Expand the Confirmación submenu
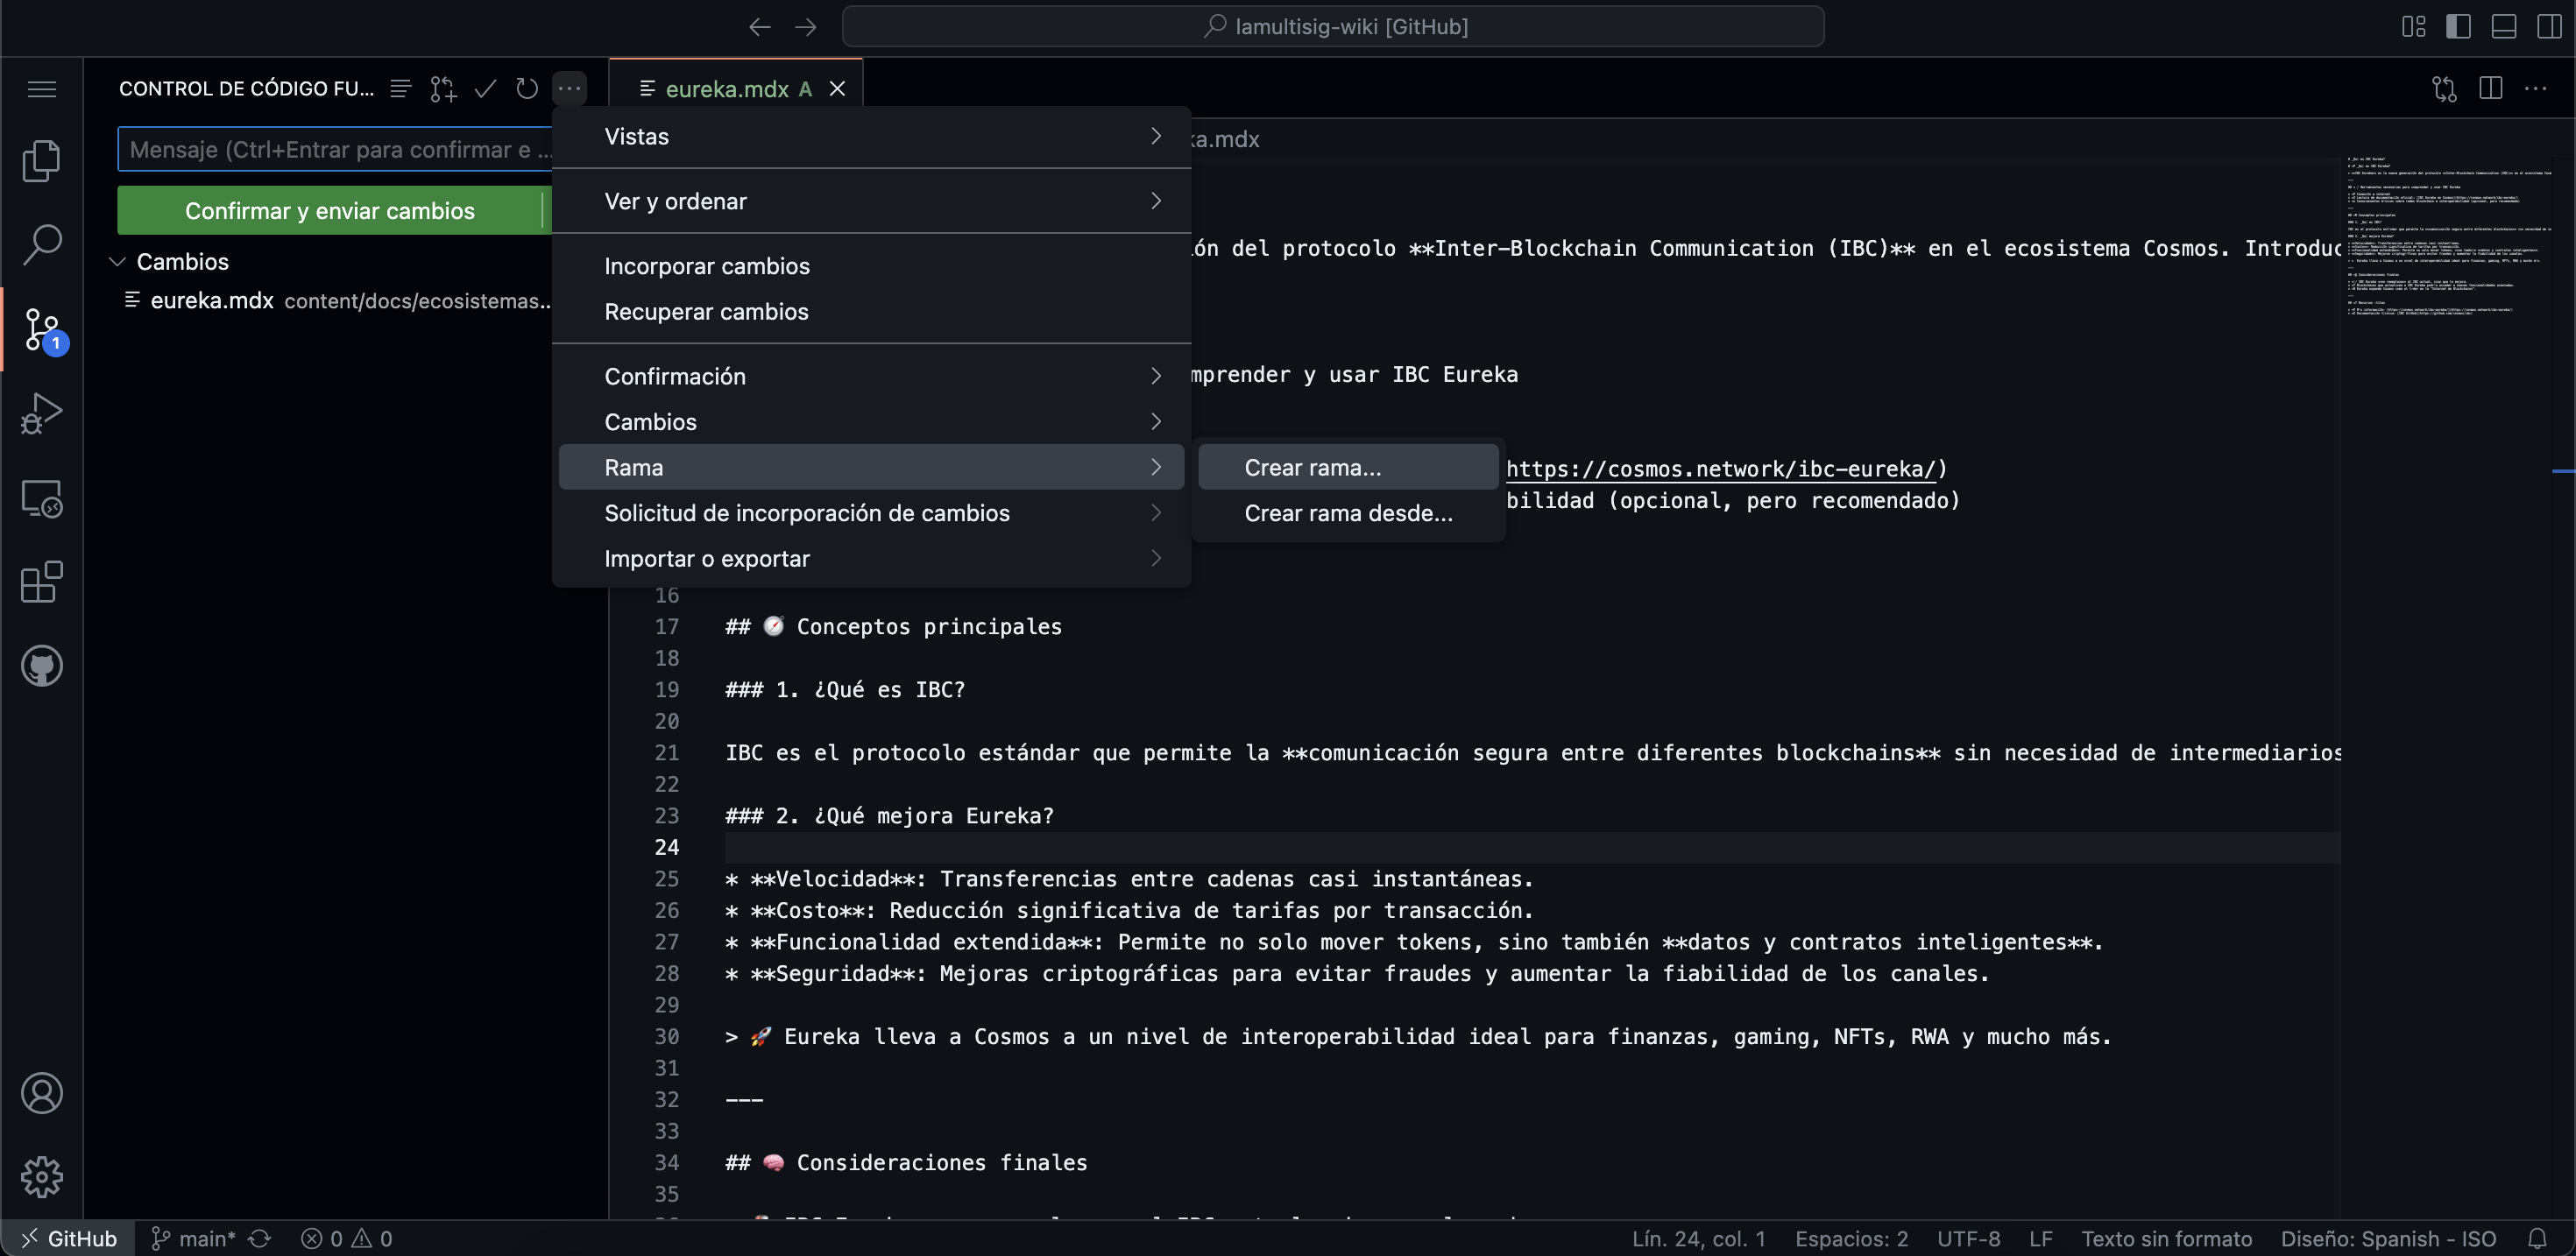Viewport: 2576px width, 1256px height. (x=871, y=376)
